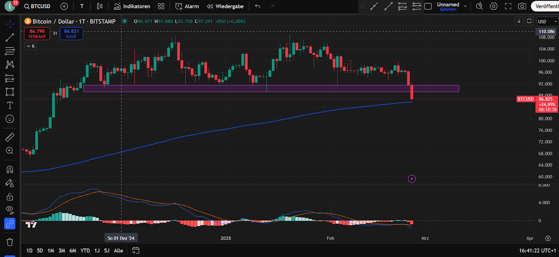Select the 1J time range
The image size is (559, 257).
coord(97,250)
